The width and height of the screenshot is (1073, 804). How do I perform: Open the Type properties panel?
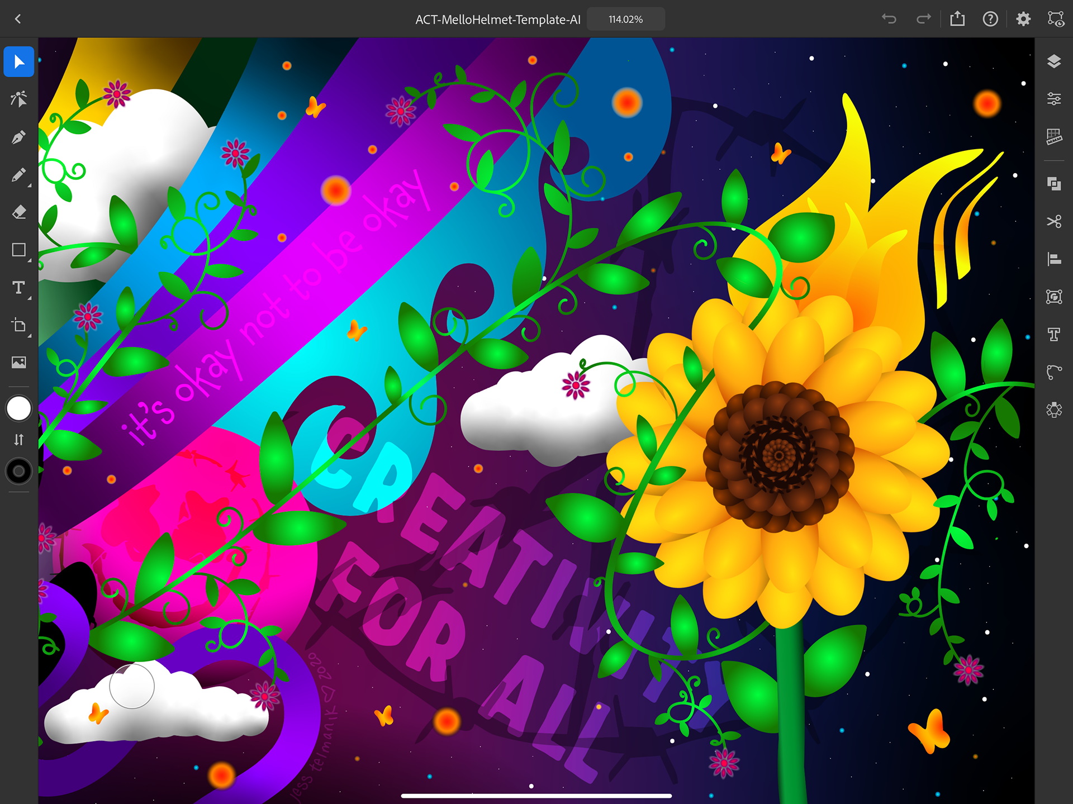[1054, 334]
